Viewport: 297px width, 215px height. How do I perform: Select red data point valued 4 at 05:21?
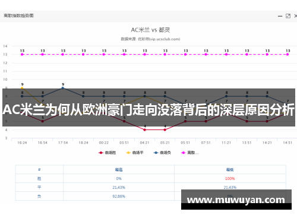point(165,130)
